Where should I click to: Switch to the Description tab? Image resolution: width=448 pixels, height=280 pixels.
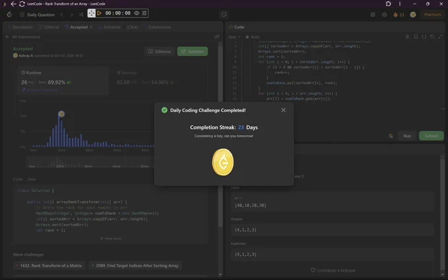(20, 27)
